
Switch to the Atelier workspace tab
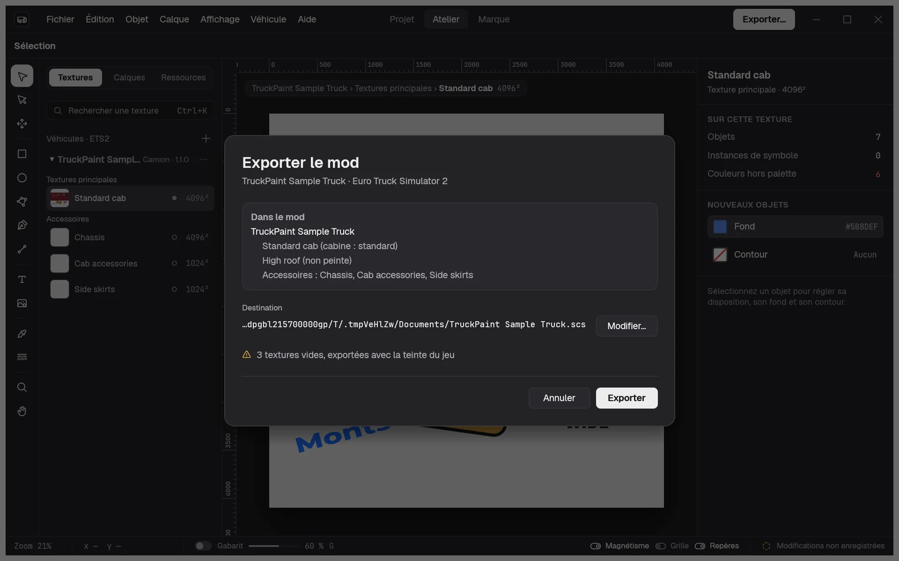point(446,19)
